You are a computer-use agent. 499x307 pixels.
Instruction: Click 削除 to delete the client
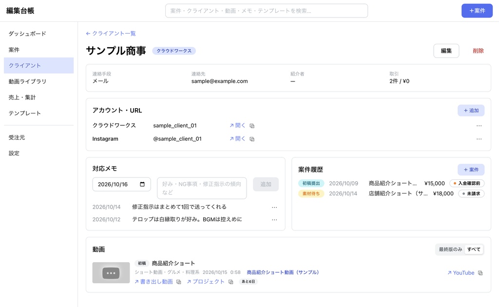pyautogui.click(x=478, y=51)
